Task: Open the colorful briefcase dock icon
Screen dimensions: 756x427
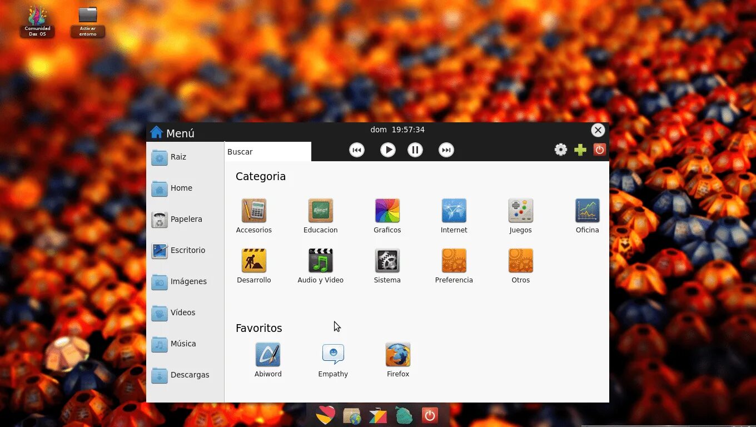Action: click(378, 415)
